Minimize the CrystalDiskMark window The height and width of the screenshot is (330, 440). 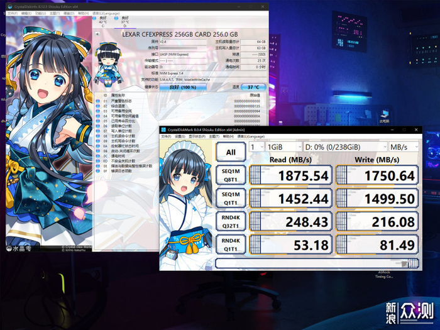(393, 129)
